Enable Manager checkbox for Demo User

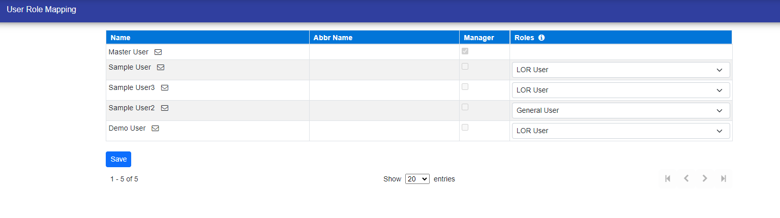tap(465, 128)
